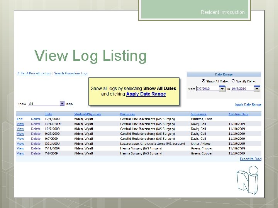The width and height of the screenshot is (278, 208).
Task: Click the Resident Introduction header text
Action: coord(223,12)
